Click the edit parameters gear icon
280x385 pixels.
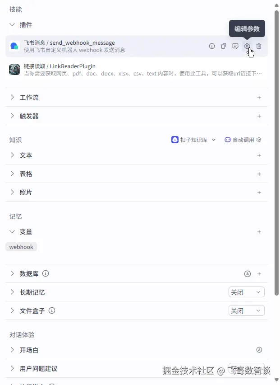click(x=247, y=46)
